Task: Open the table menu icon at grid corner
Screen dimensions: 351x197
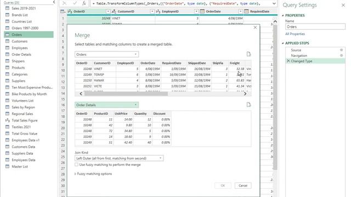Action: point(63,11)
